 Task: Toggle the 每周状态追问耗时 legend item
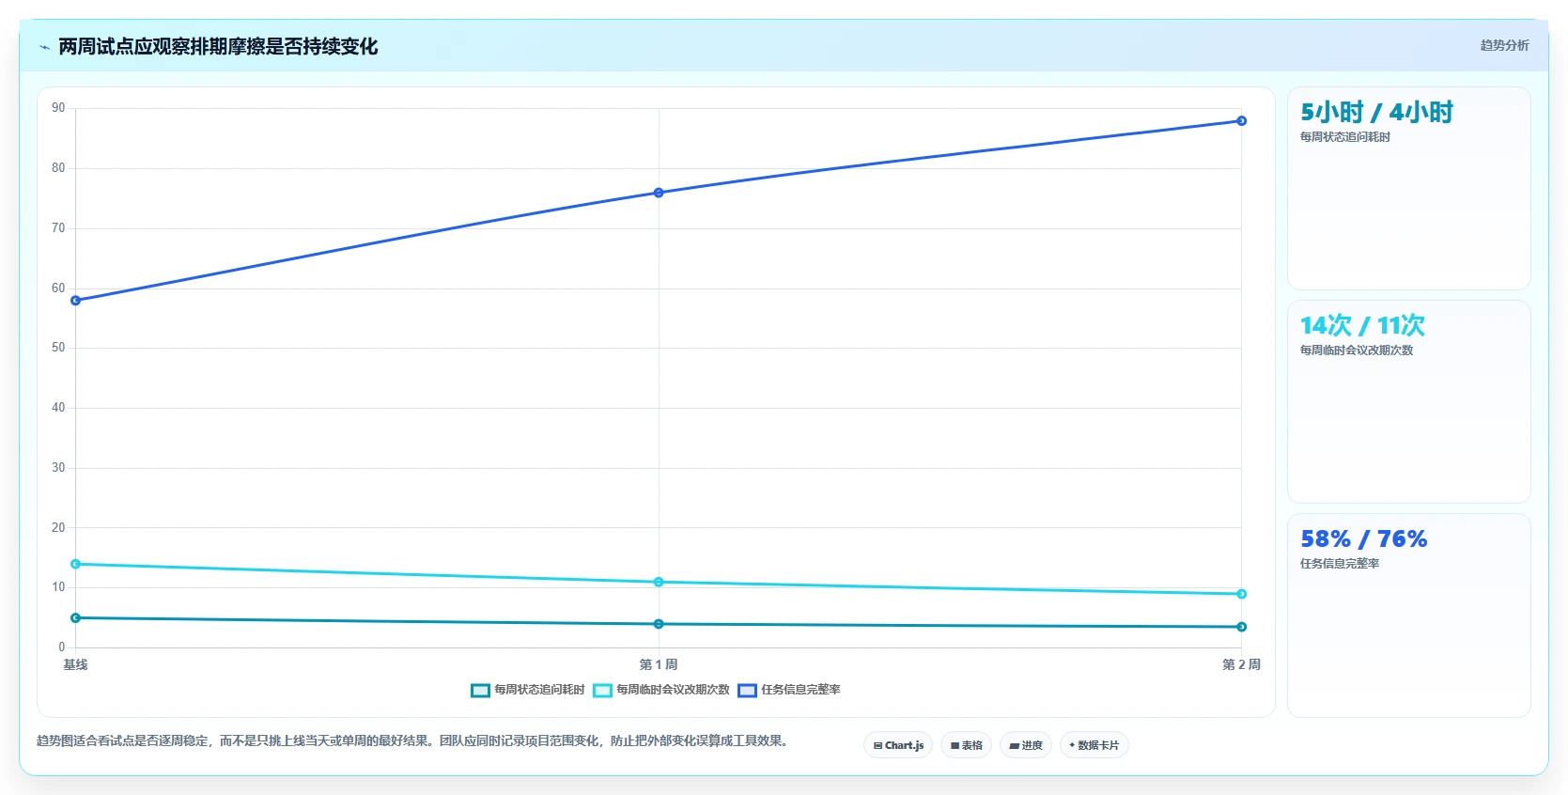tap(527, 690)
